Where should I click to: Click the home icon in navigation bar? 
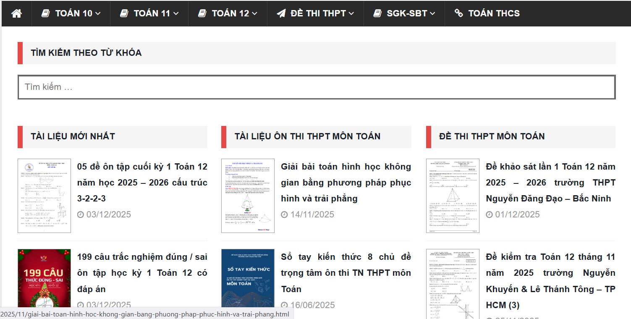(16, 13)
